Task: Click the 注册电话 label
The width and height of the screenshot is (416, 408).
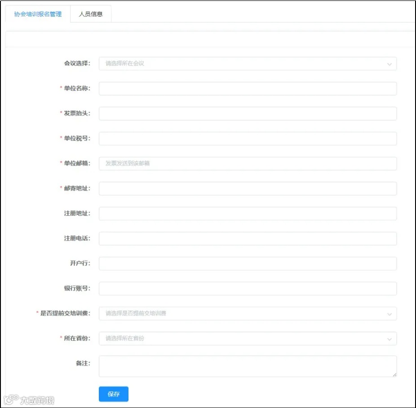Action: click(77, 238)
